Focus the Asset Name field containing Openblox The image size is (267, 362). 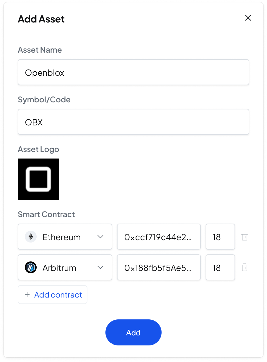(133, 72)
